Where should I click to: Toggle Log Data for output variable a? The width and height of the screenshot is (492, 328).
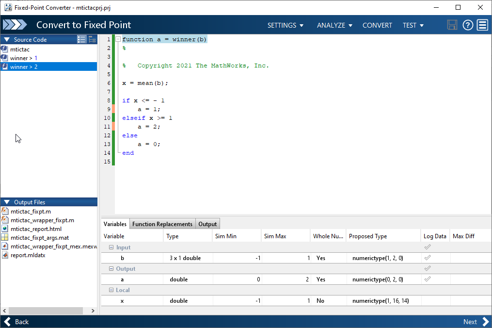click(x=428, y=279)
